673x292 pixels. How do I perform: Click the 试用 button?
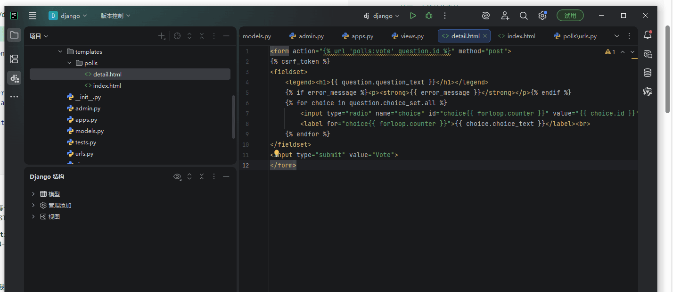(x=570, y=16)
